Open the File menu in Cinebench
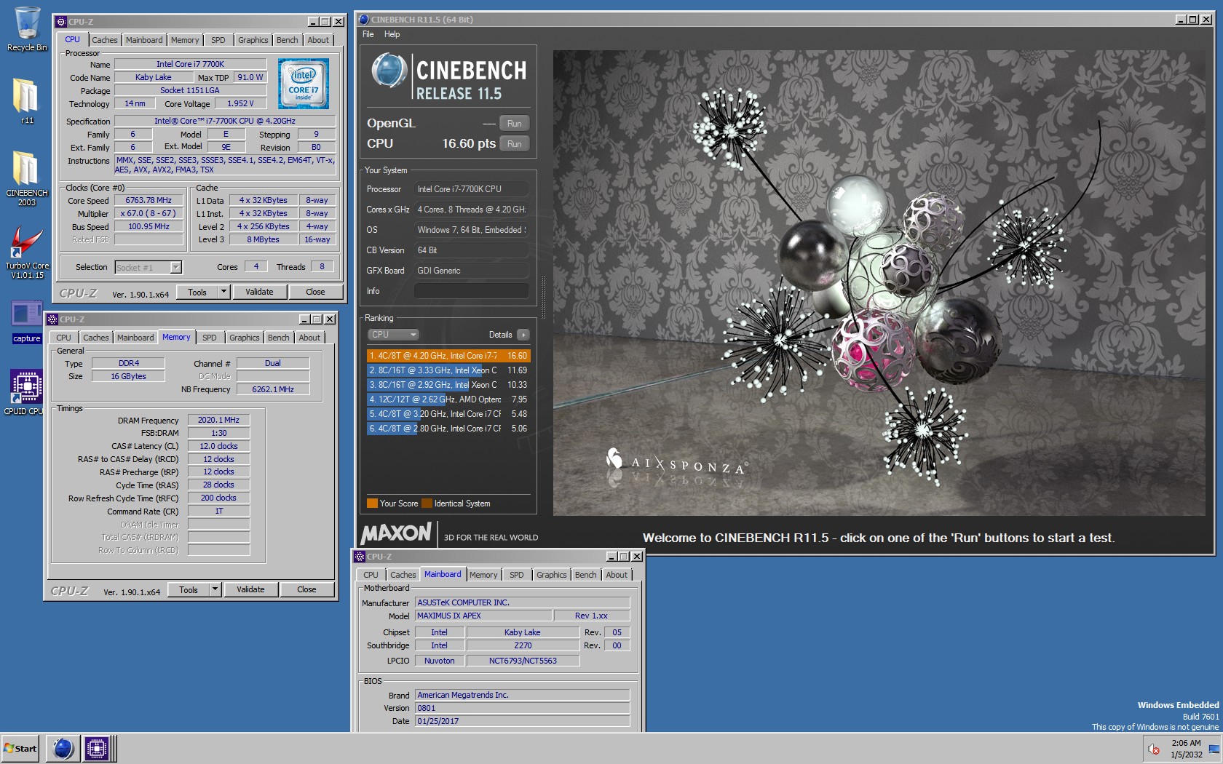The width and height of the screenshot is (1223, 764). click(x=368, y=34)
